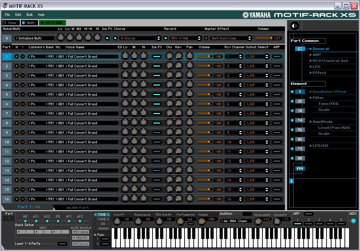
Task: Toggle Element 1 enable checkbox
Action: [x=292, y=92]
